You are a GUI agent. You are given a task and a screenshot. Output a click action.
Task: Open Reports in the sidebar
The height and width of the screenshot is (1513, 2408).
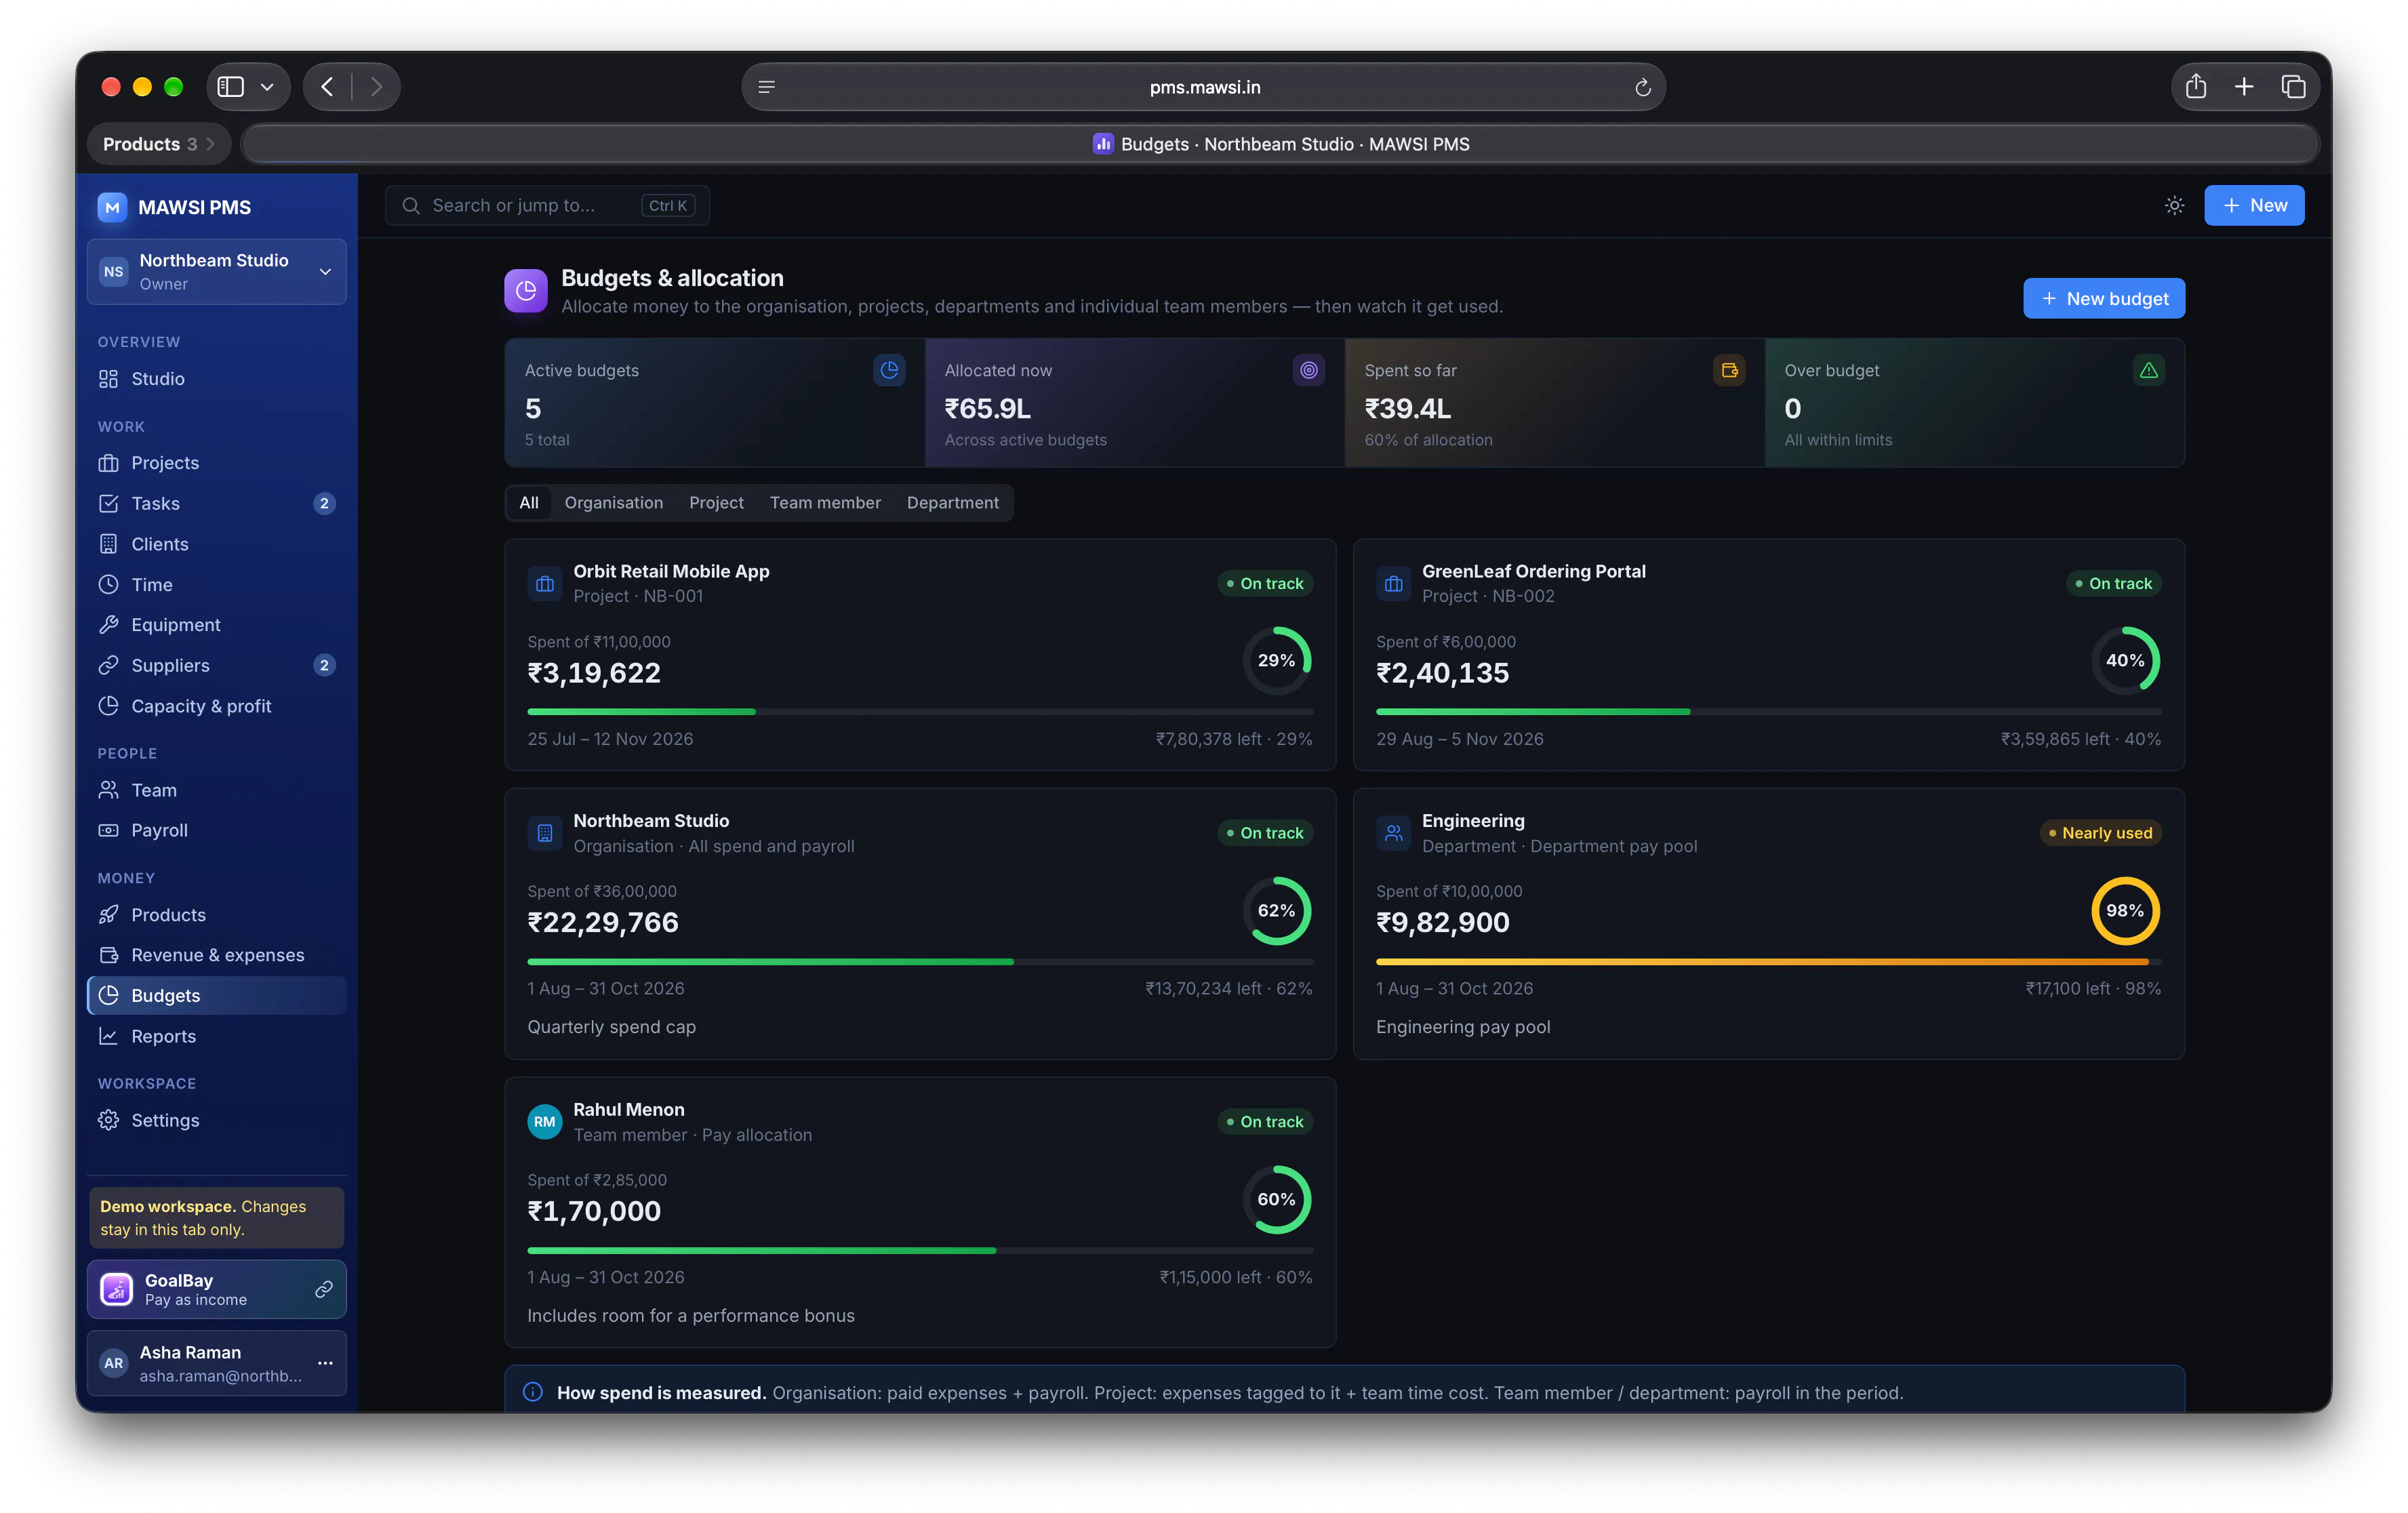217,1036
